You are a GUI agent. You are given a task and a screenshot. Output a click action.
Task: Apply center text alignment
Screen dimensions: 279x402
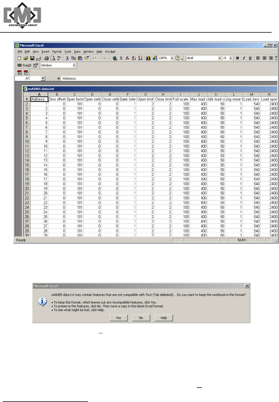coord(264,58)
